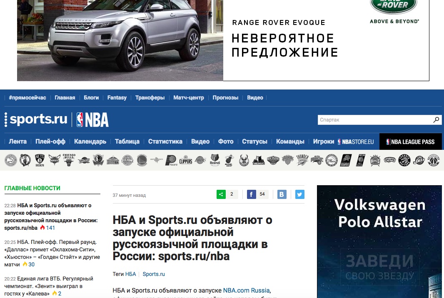Open Прогнозы in top menu
The height and width of the screenshot is (298, 444).
click(225, 98)
